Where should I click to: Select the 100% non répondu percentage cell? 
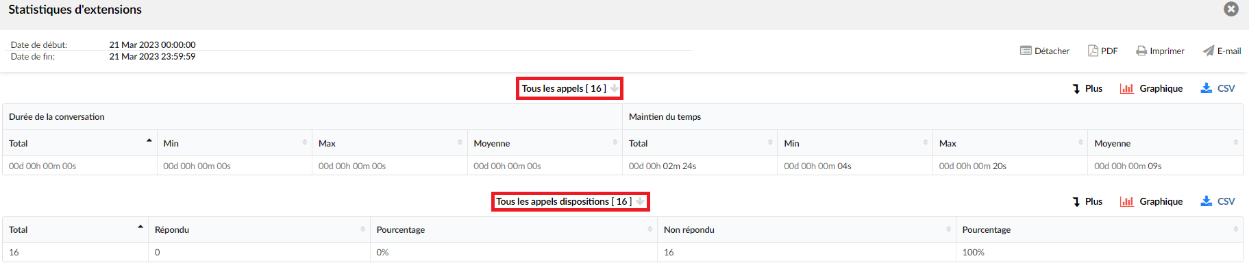pos(1100,253)
